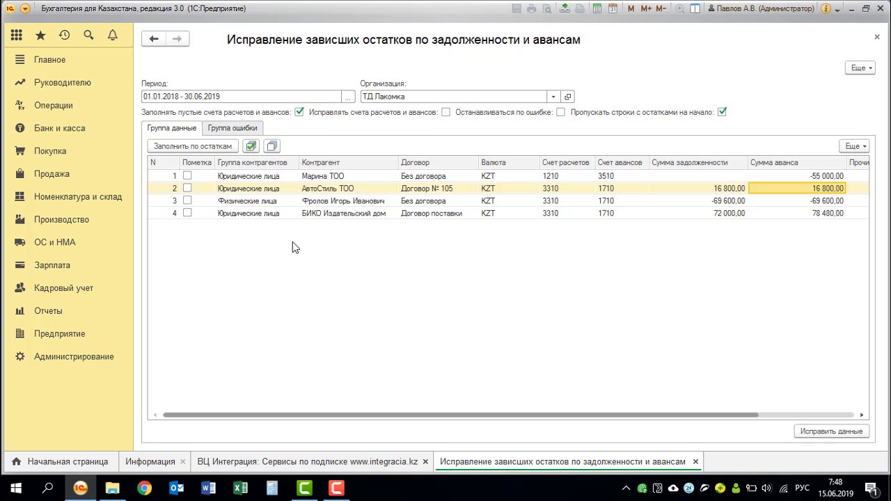
Task: Go back with the left arrow
Action: [x=154, y=39]
